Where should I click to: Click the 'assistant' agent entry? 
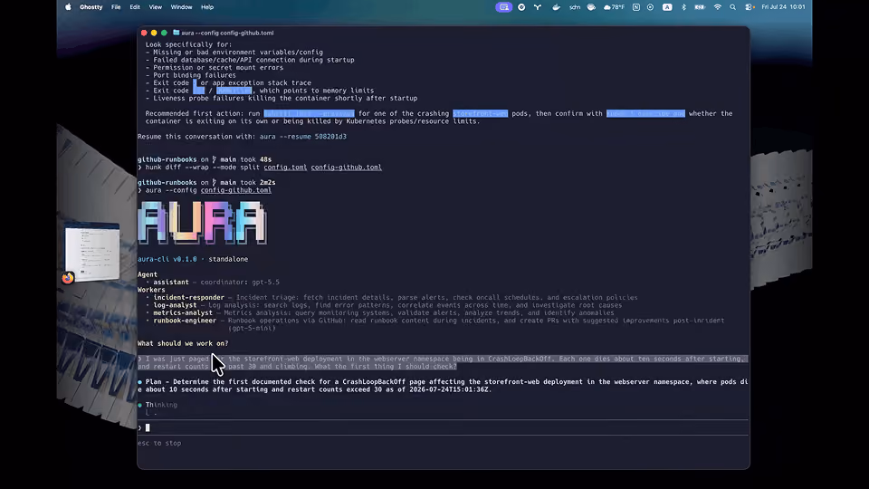[x=171, y=283]
